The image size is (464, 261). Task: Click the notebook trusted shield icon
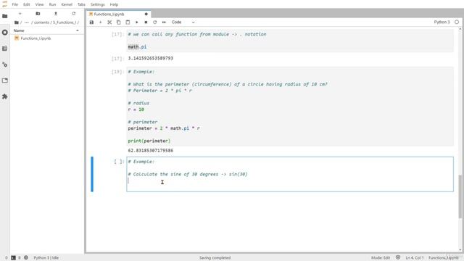(x=398, y=258)
